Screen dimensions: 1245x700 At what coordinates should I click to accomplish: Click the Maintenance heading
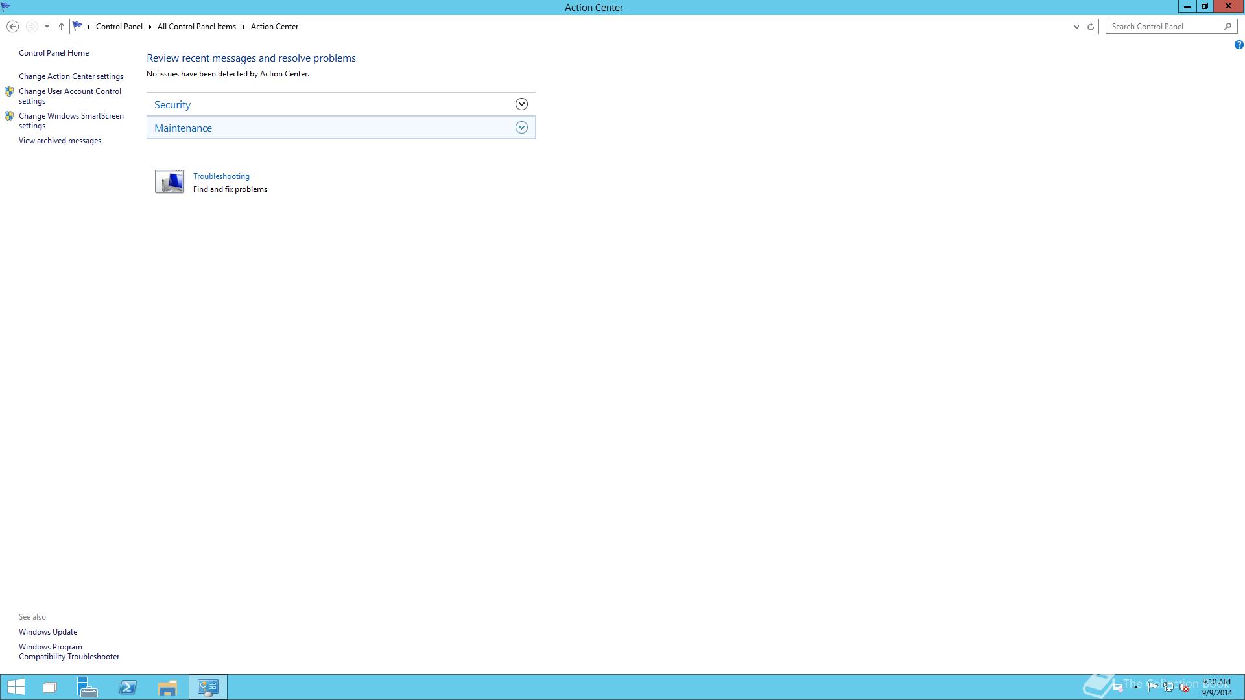click(183, 128)
